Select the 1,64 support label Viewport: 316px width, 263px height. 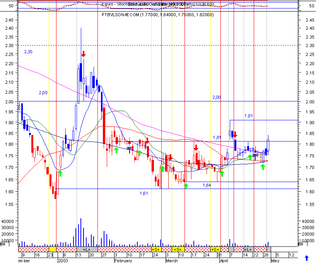point(207,185)
